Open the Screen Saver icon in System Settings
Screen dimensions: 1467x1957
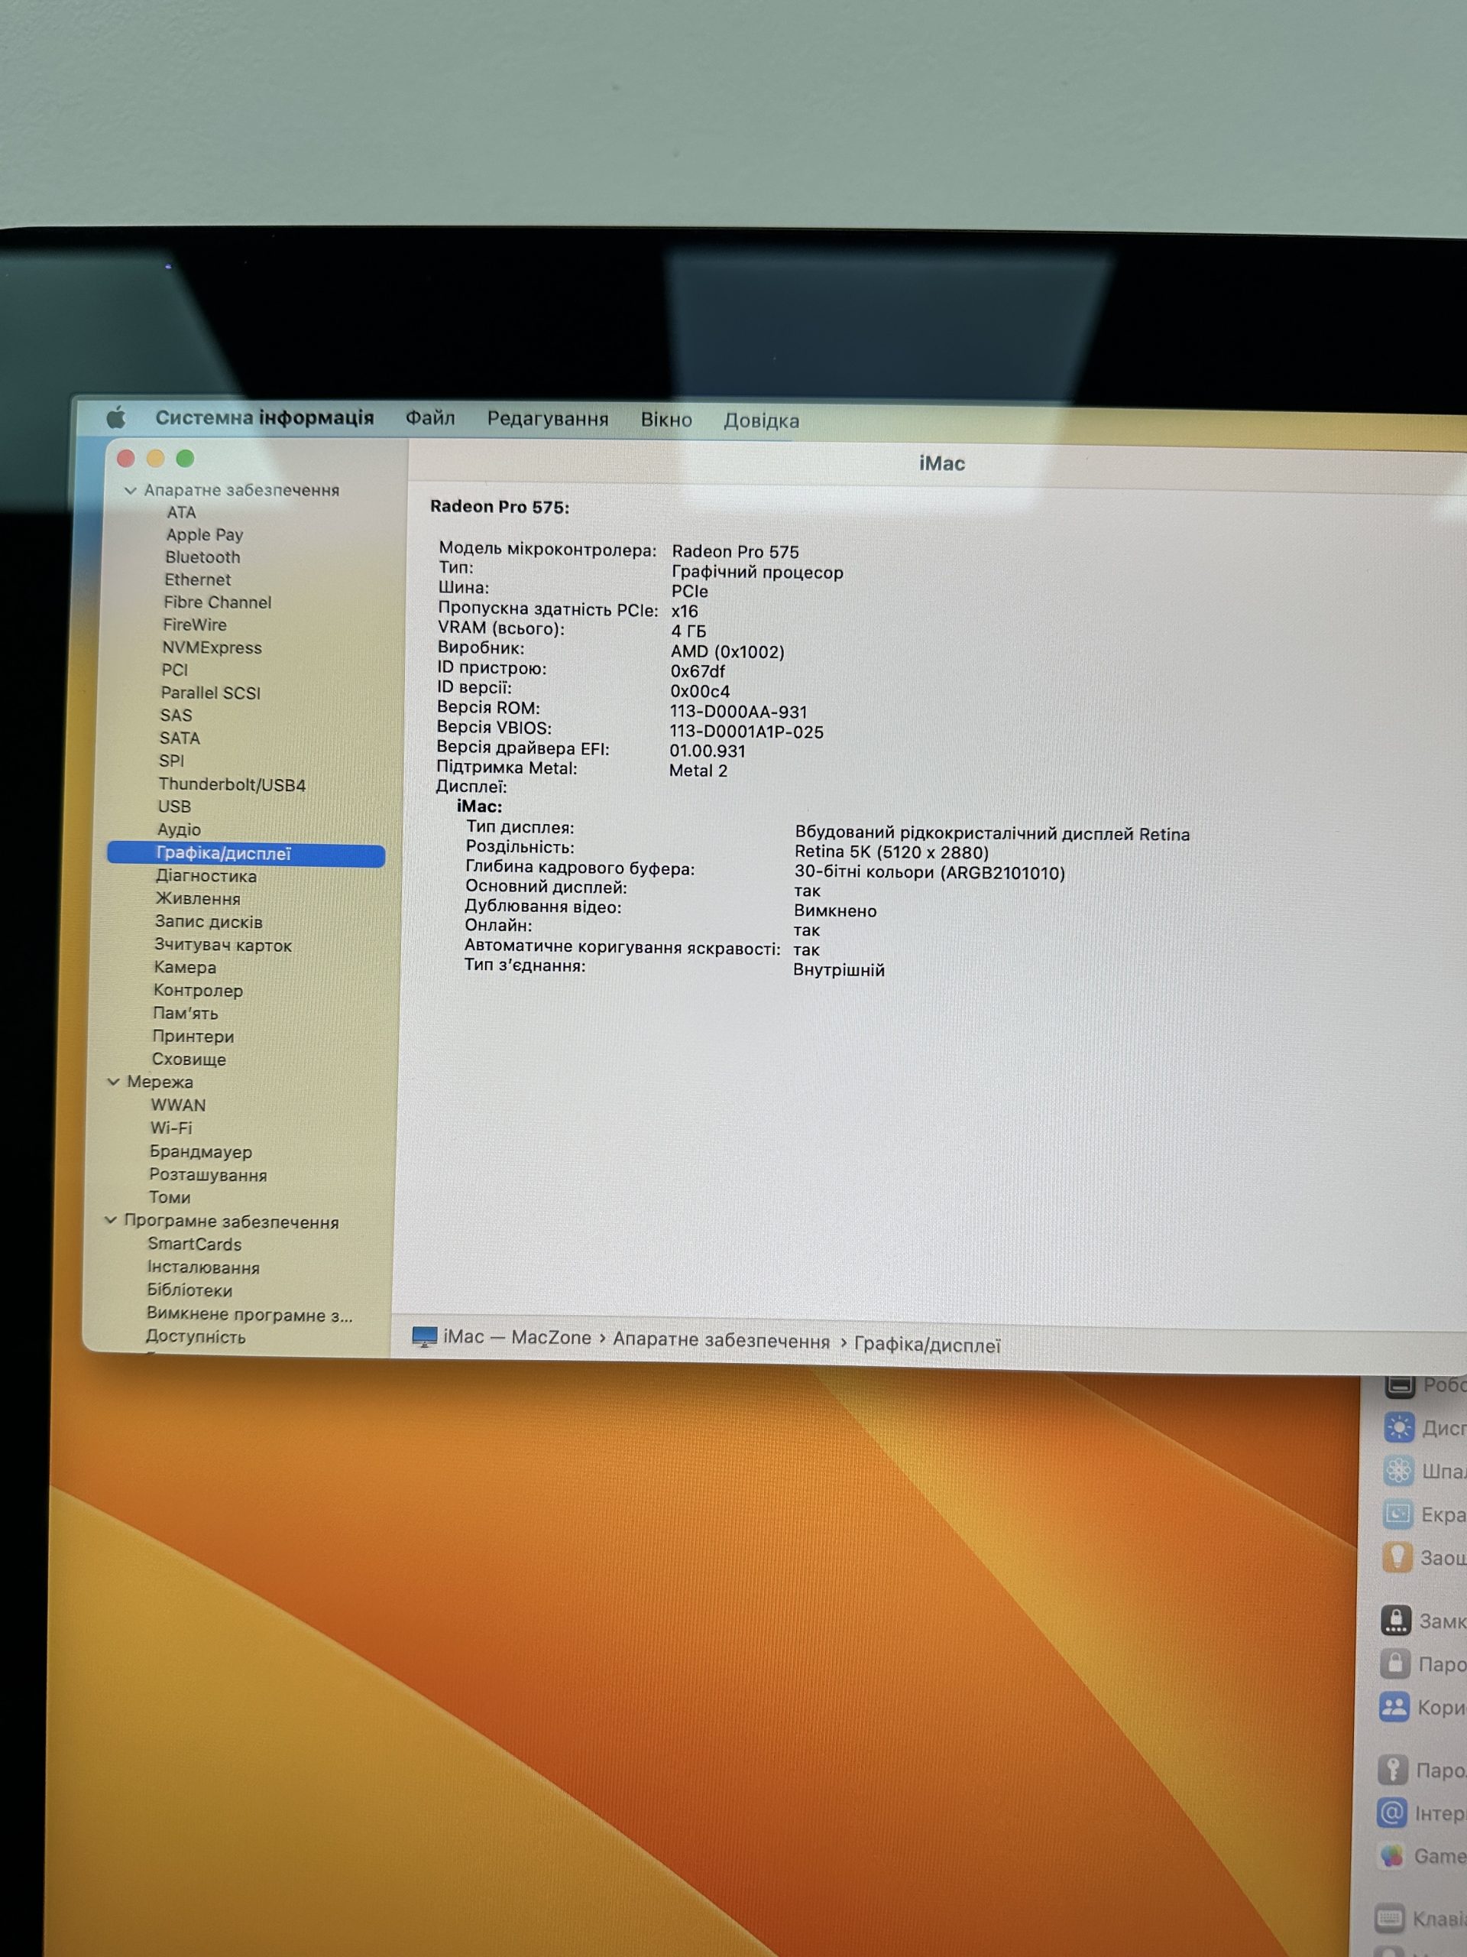[x=1397, y=1514]
